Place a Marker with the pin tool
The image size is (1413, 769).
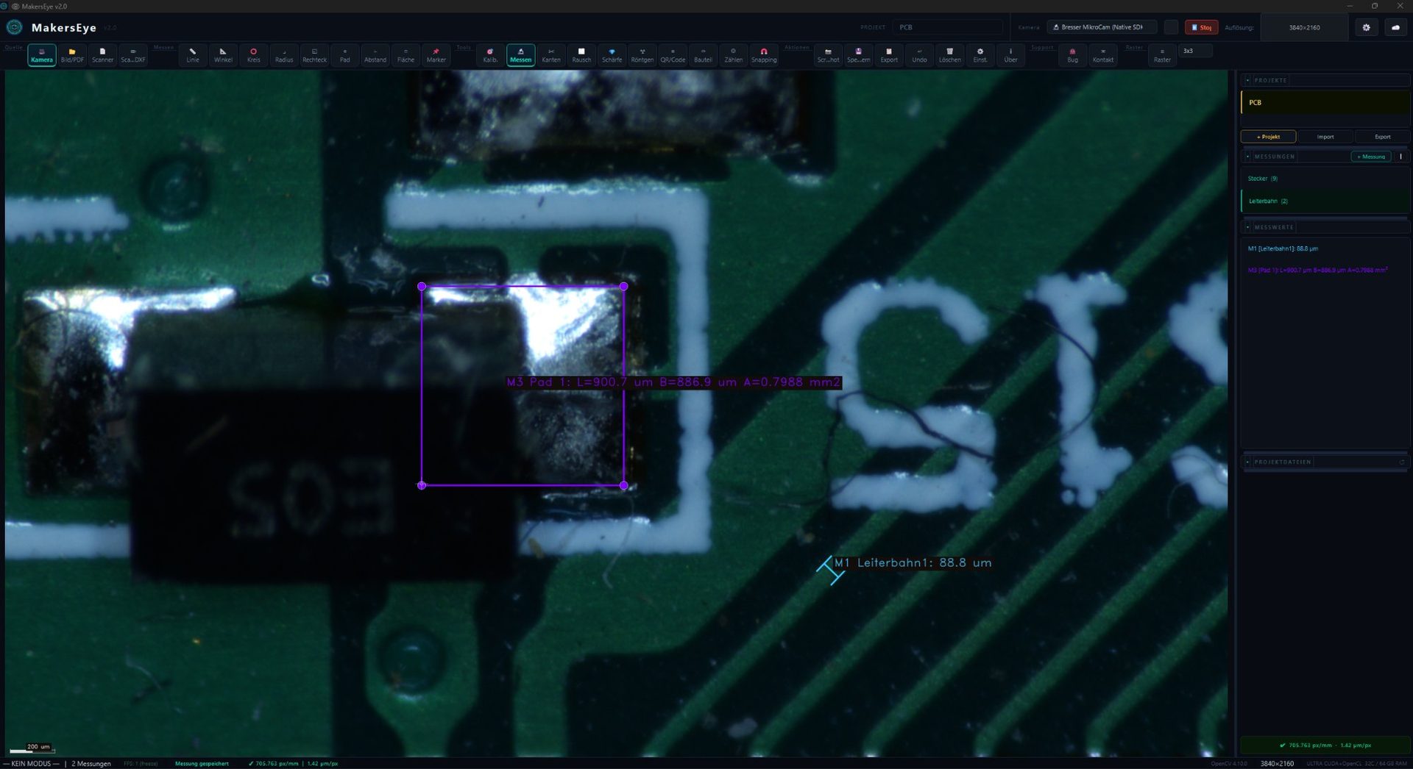[x=436, y=55]
